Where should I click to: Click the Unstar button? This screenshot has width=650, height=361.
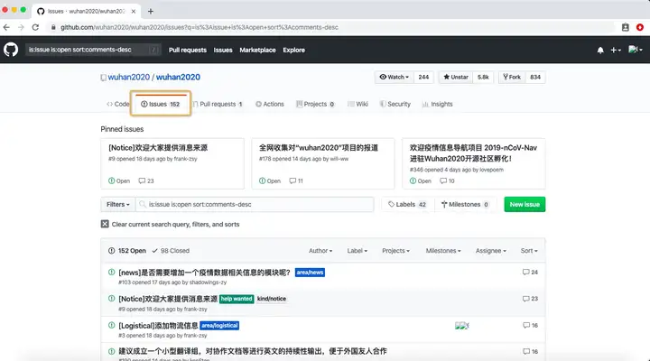[x=456, y=77]
